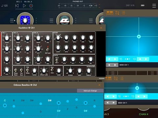Start playback with the play button
The height and width of the screenshot is (118, 158).
24,6
